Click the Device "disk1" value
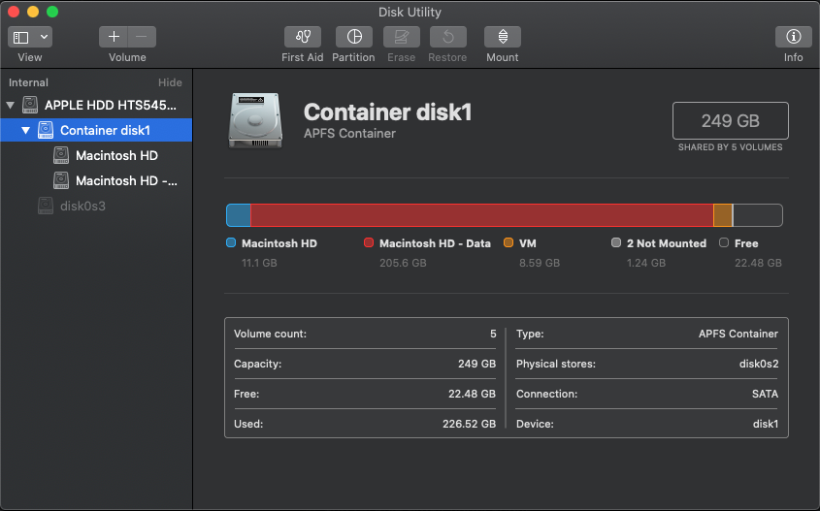Viewport: 820px width, 511px height. pyautogui.click(x=766, y=424)
